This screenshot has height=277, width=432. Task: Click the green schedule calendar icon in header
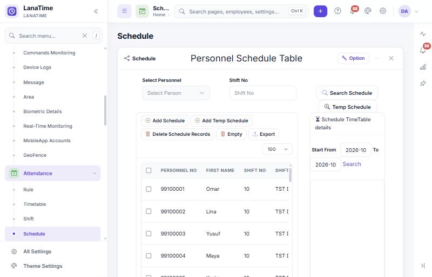142,11
